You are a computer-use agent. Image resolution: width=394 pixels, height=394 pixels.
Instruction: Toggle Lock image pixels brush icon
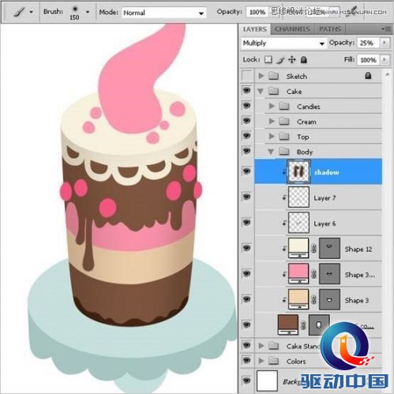coord(280,60)
